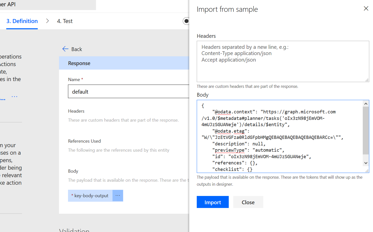Click the Back arrow icon

[65, 49]
